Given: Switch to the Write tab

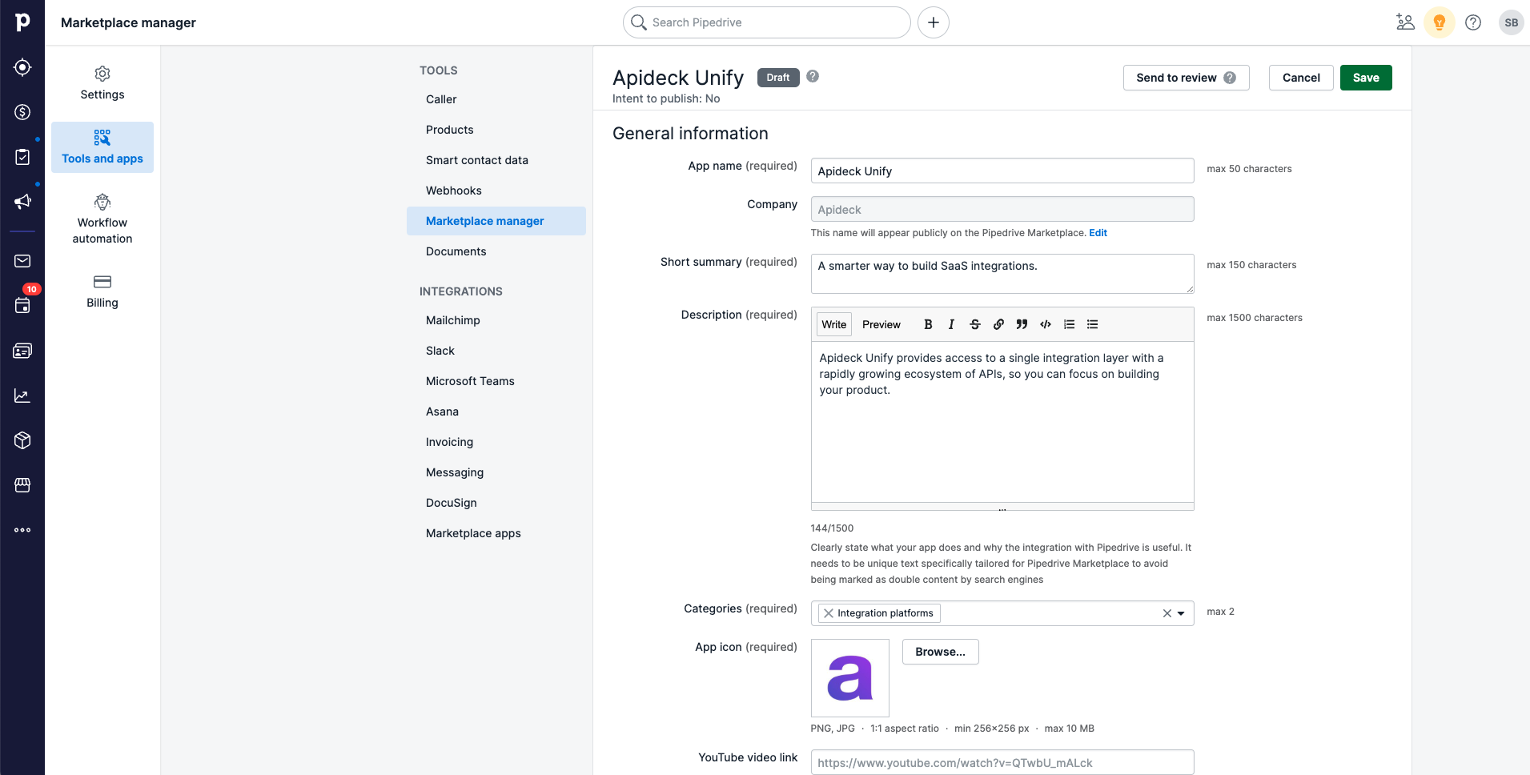Looking at the screenshot, I should coord(833,324).
